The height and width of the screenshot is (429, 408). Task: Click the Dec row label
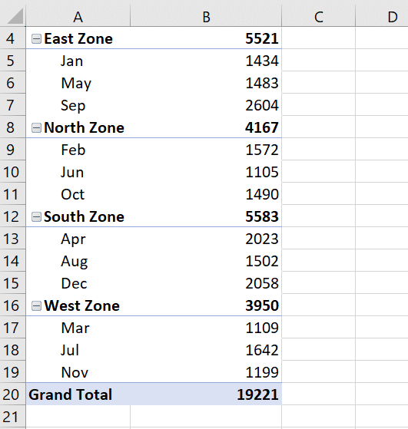click(74, 283)
